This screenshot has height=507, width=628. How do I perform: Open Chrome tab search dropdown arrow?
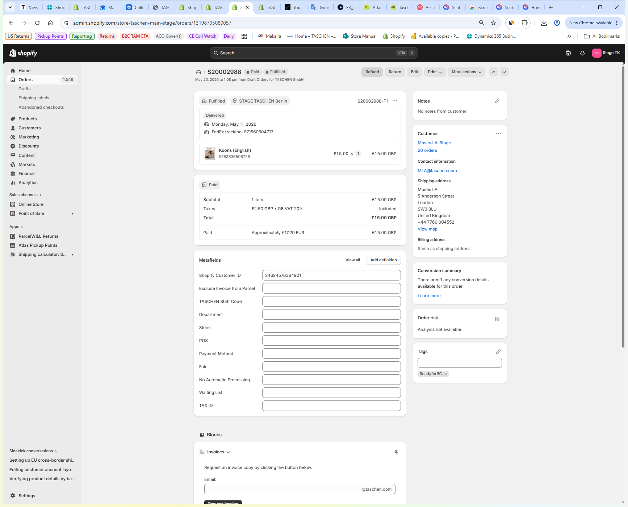10,7
